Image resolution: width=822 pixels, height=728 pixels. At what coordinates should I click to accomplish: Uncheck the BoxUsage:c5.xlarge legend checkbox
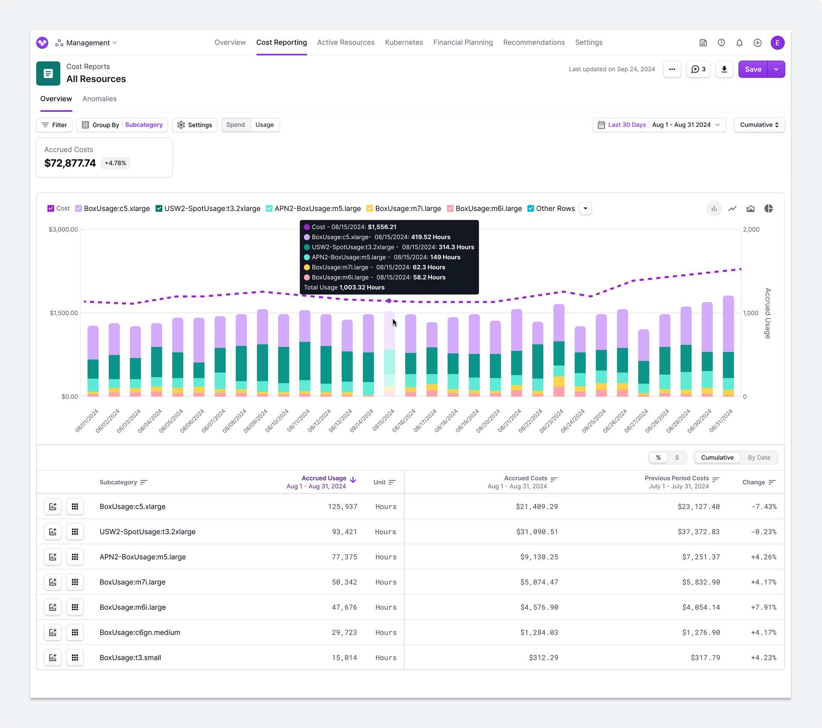coord(78,209)
